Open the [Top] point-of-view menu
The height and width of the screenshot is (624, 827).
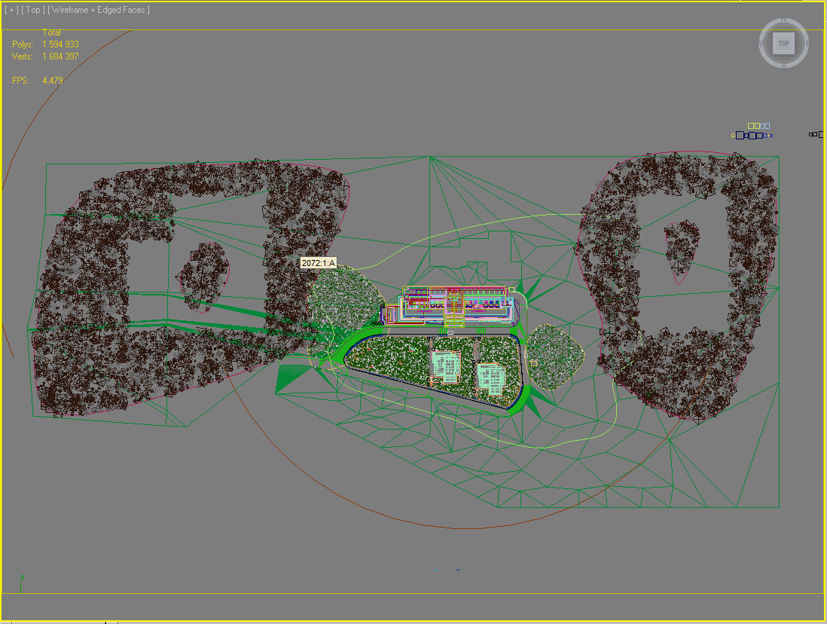(32, 10)
